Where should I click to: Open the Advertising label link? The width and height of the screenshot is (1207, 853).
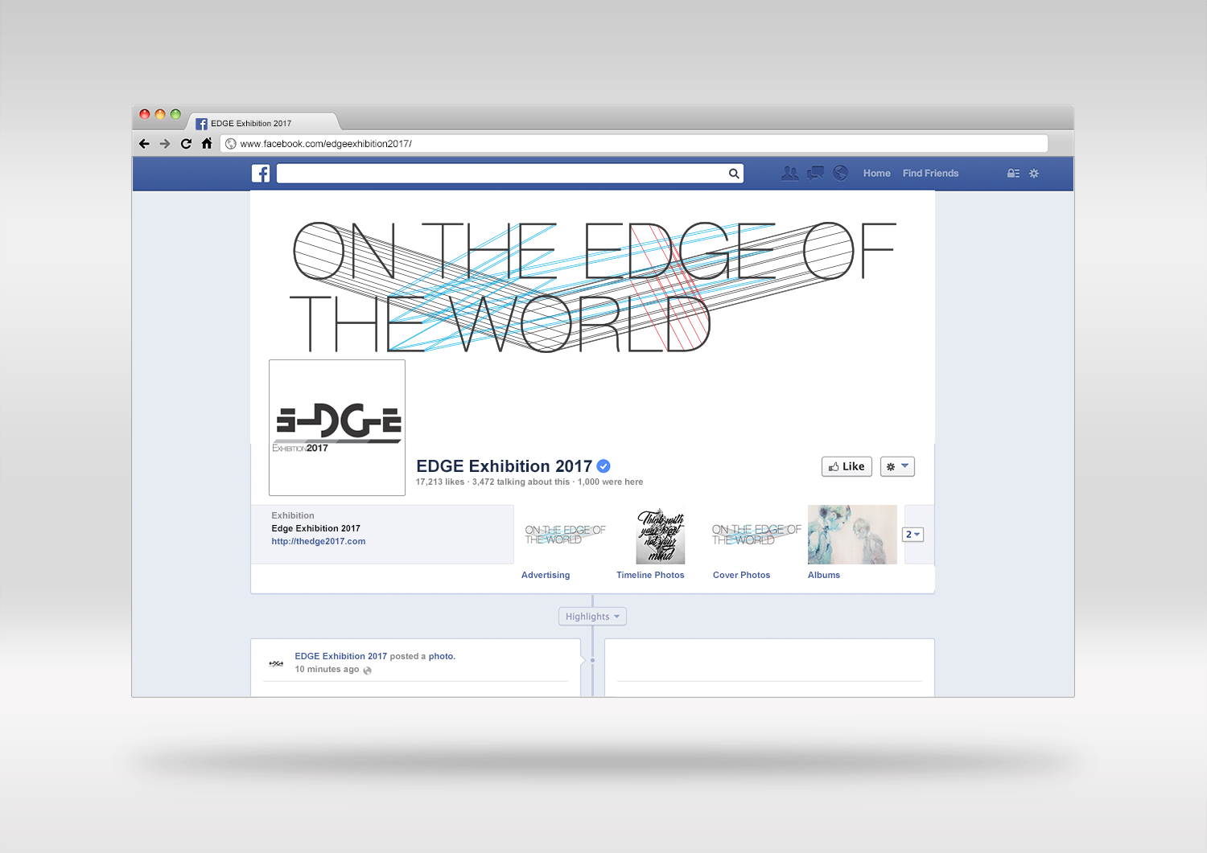coord(546,576)
